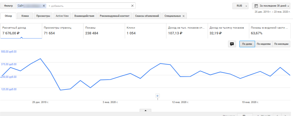Switch to the Клики tab

(25, 16)
